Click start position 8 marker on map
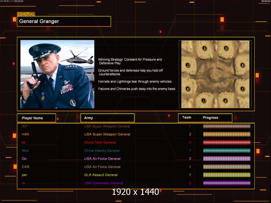271x203 pixels. pyautogui.click(x=243, y=65)
